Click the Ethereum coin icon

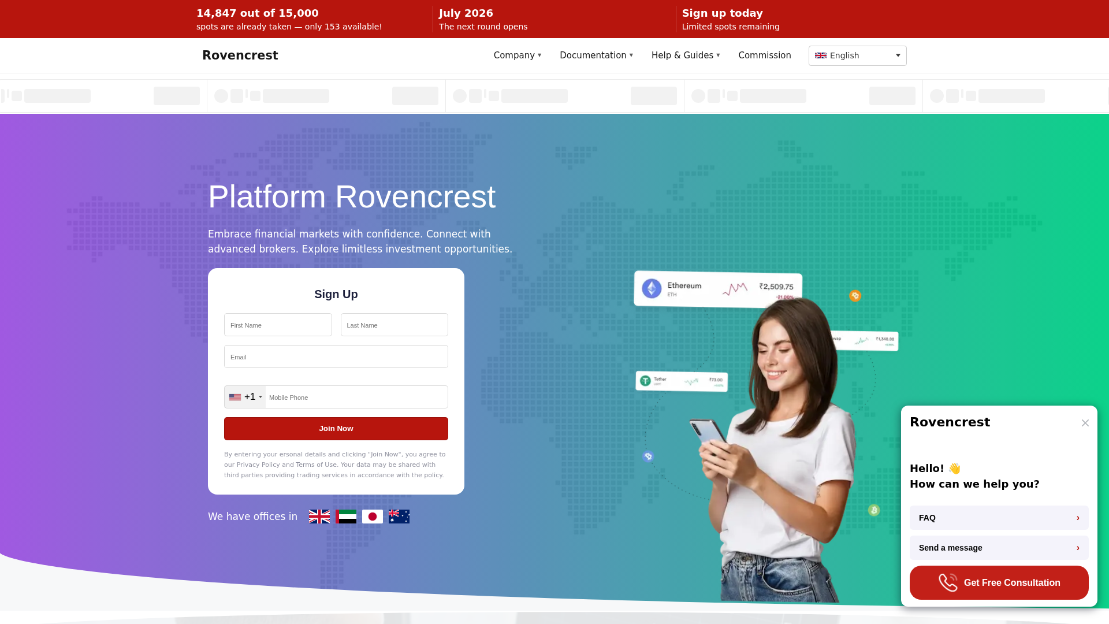tap(652, 288)
